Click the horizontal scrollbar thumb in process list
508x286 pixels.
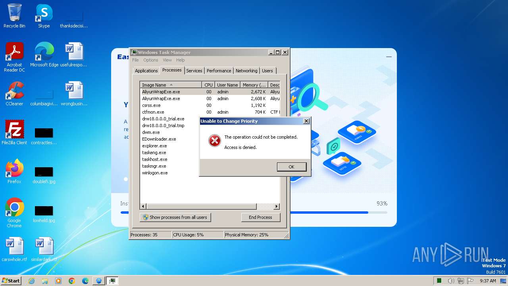202,207
